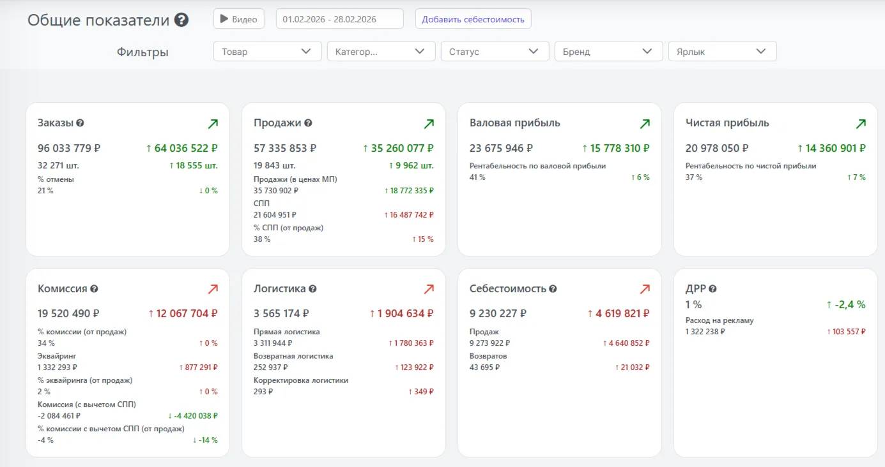Click the Себестоимость total 9 230 227 ₽

coord(498,314)
